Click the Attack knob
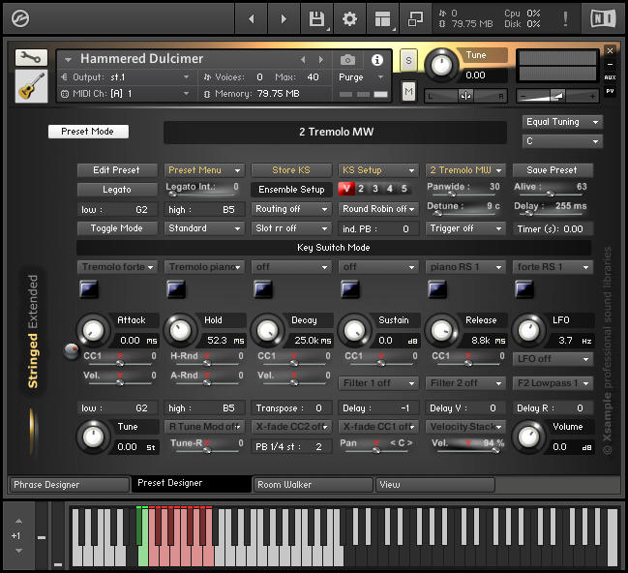Viewport: 628px width, 573px height. [93, 330]
